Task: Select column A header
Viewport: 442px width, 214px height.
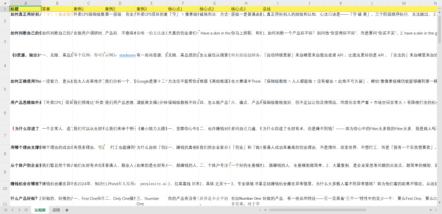Action: click(26, 3)
